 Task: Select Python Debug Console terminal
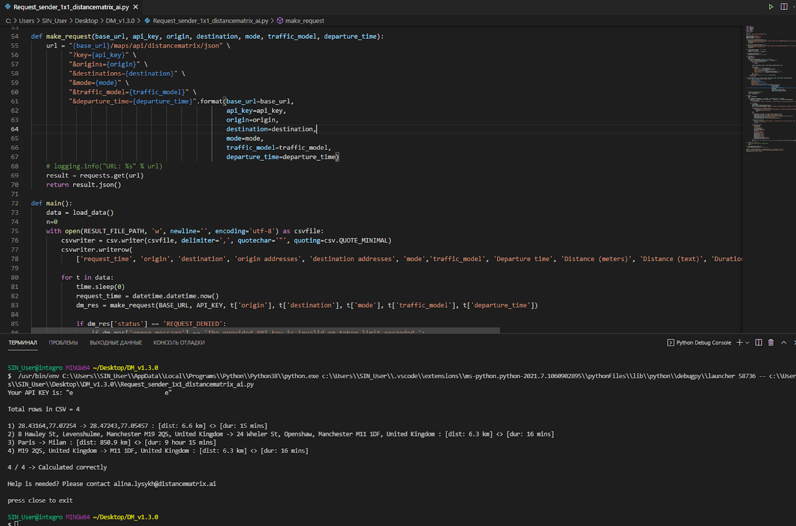[x=699, y=342]
